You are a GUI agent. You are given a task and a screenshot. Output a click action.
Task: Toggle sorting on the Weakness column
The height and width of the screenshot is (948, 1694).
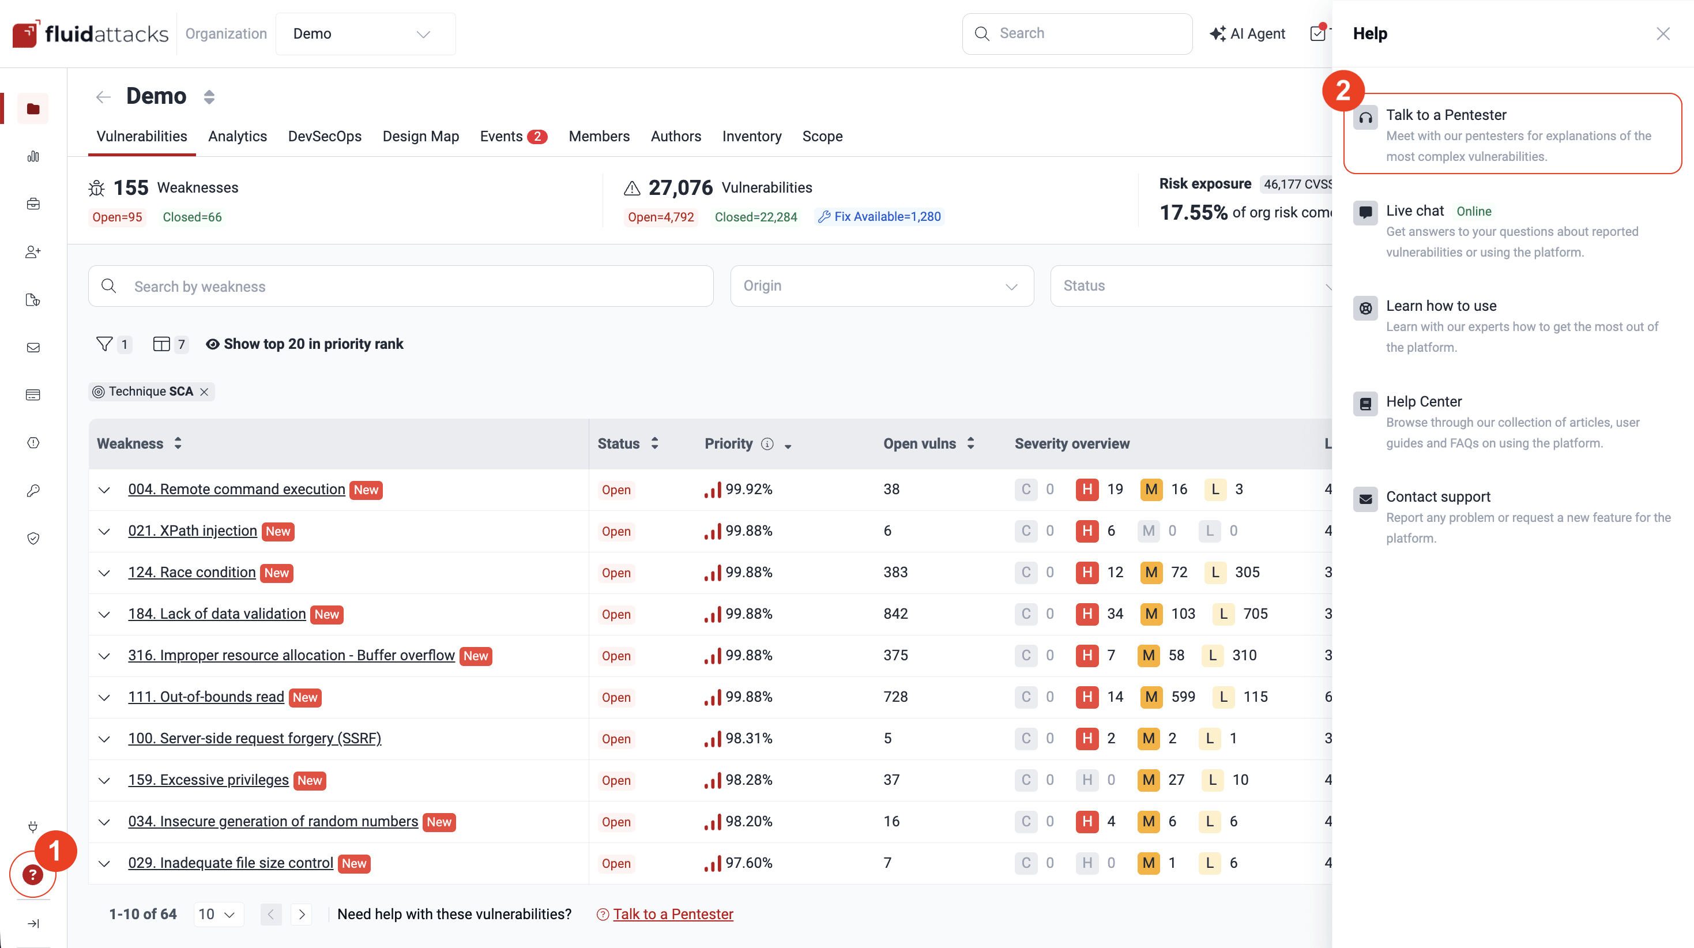click(178, 443)
